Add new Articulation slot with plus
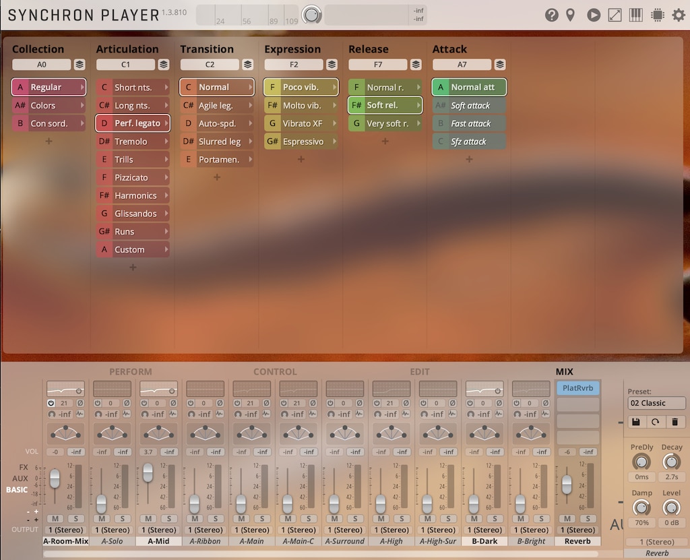The image size is (690, 560). [x=133, y=268]
